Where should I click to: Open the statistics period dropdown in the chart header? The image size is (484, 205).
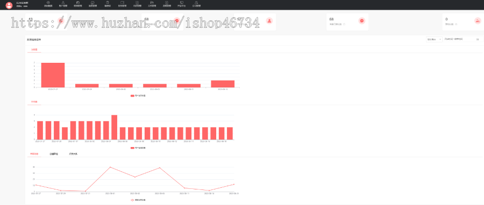(434, 39)
